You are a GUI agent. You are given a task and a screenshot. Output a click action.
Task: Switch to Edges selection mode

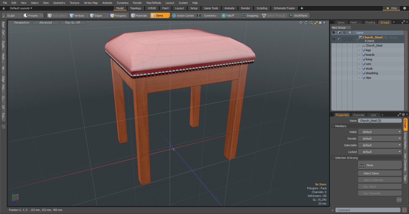(99, 16)
